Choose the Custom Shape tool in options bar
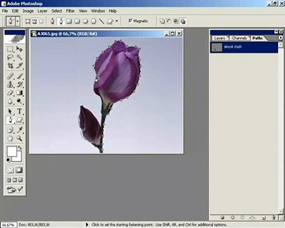285x228 pixels. [x=110, y=22]
